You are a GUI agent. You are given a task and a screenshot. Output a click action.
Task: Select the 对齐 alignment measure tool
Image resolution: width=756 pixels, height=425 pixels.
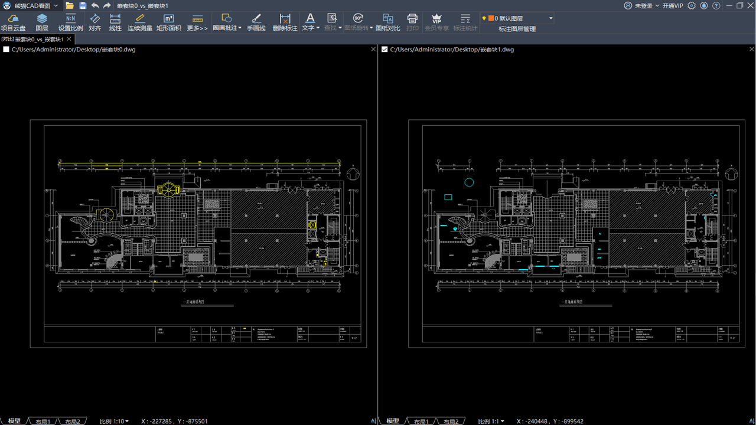(x=94, y=22)
